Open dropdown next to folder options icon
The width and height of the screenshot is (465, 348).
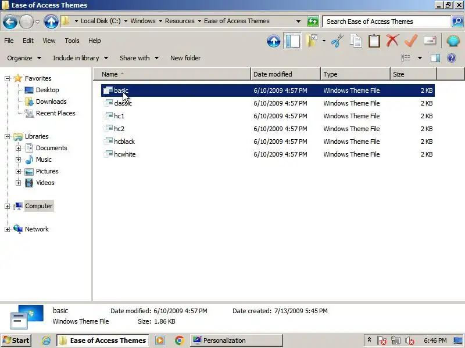point(324,41)
